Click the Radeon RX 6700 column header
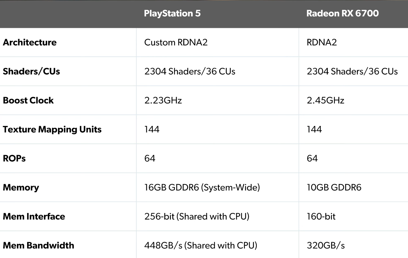 coord(342,14)
